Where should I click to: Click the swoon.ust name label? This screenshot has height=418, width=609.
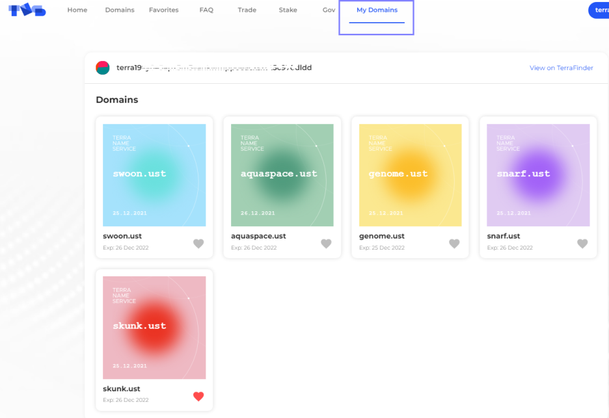[x=122, y=236]
